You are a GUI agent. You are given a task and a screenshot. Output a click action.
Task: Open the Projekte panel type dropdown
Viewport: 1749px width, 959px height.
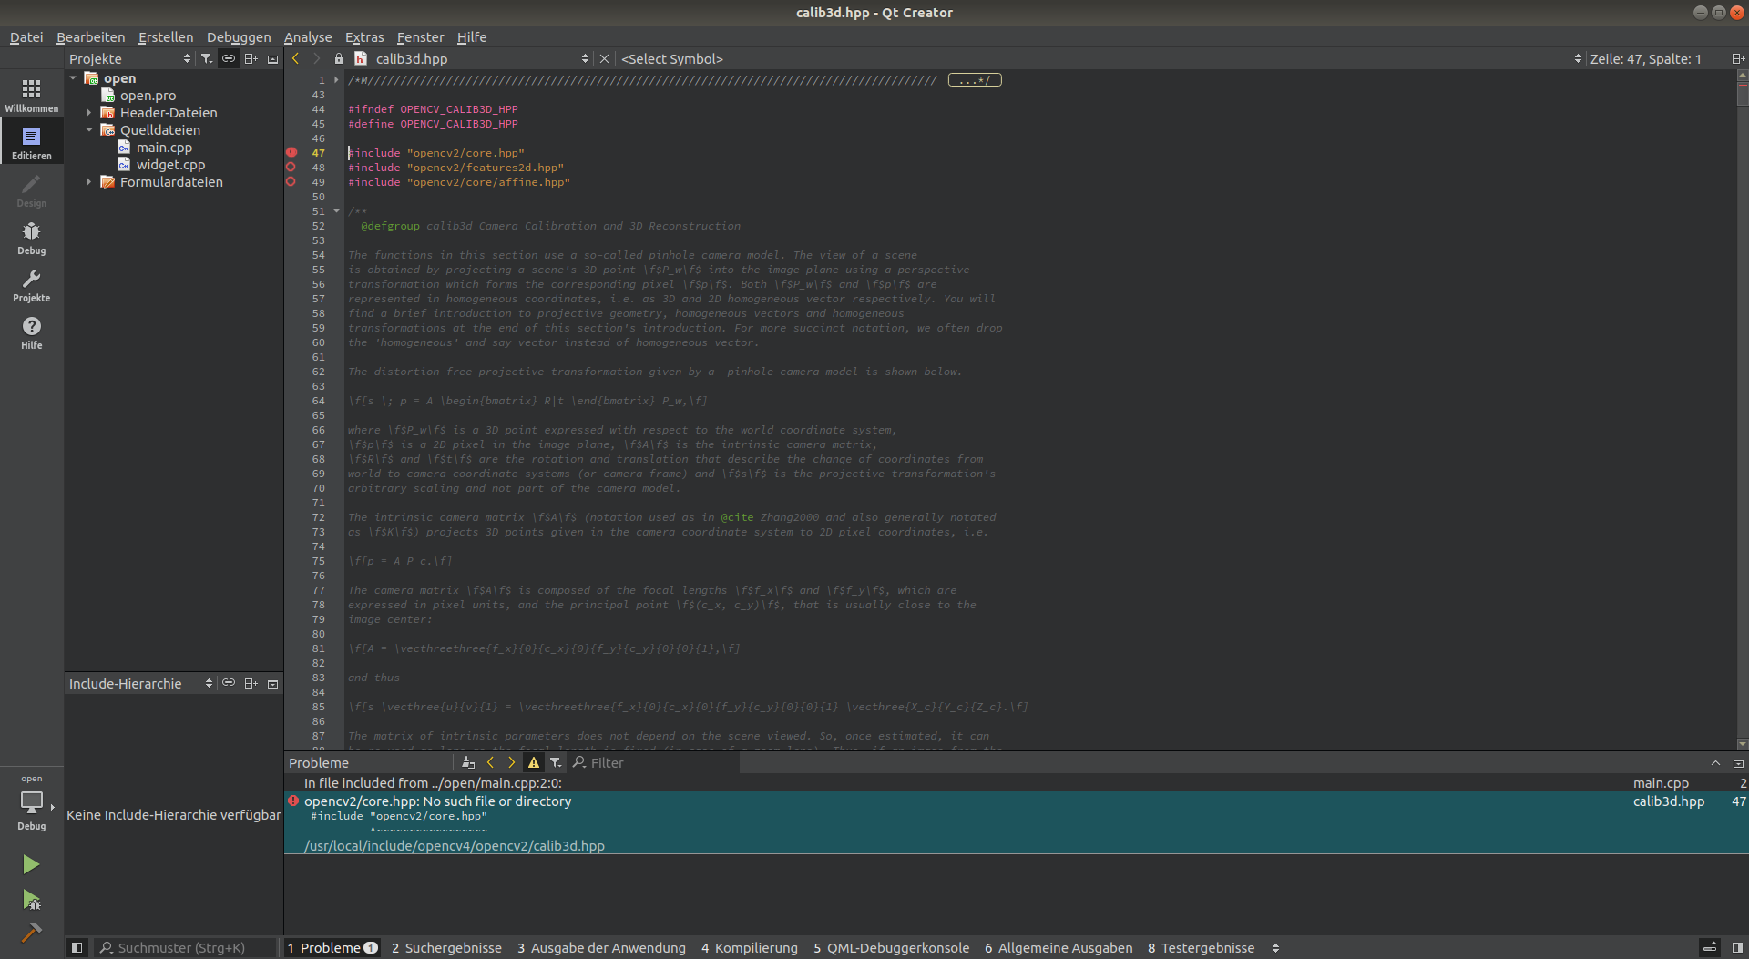tap(131, 58)
